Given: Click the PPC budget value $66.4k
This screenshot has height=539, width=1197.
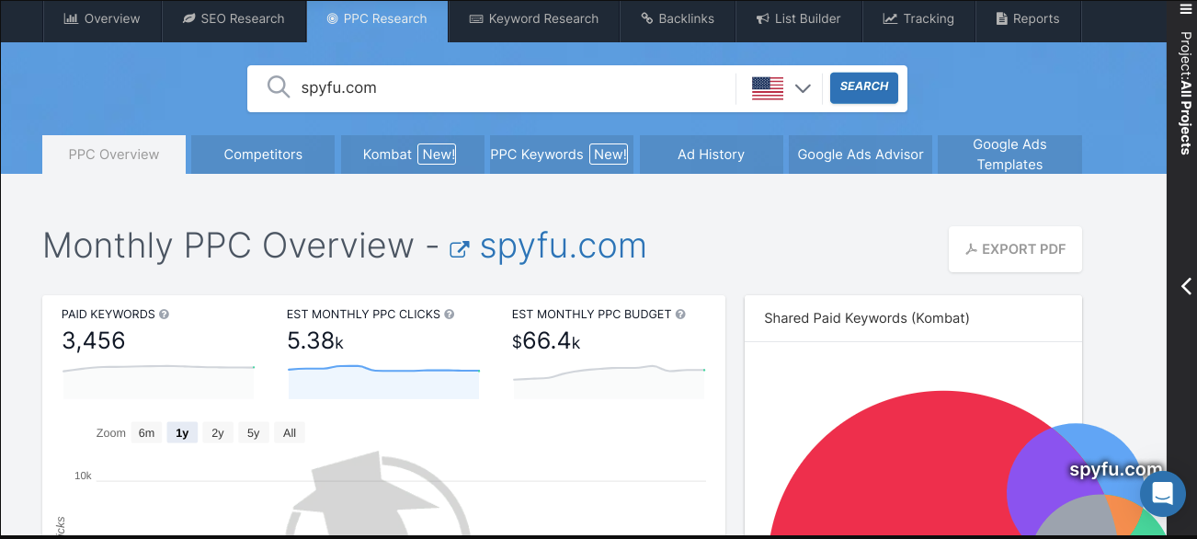Looking at the screenshot, I should coord(546,341).
